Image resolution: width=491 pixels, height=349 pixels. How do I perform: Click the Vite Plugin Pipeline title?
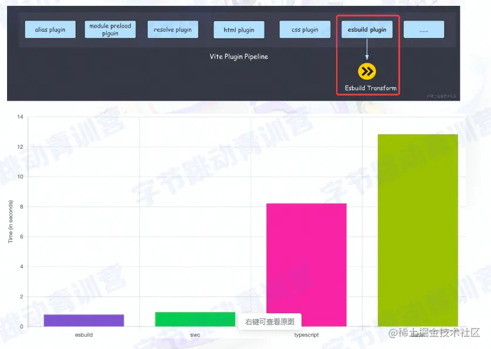coord(239,57)
